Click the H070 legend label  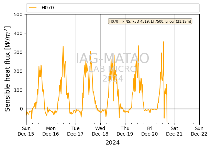[x=48, y=8]
